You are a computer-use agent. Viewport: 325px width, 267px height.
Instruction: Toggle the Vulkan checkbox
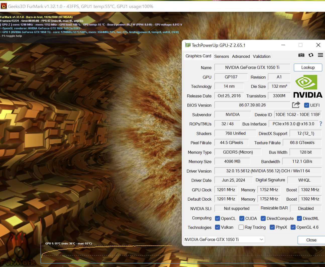(x=218, y=227)
